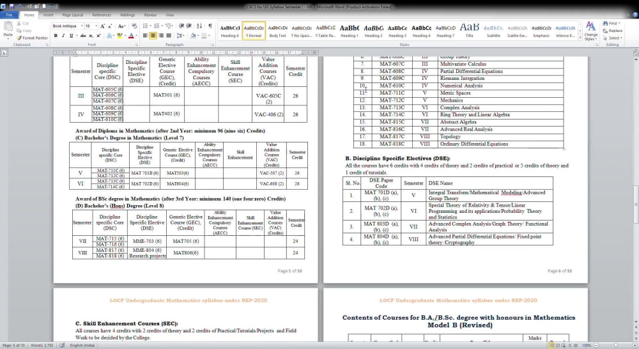The height and width of the screenshot is (349, 639).
Task: Open the File tab
Action: 9,15
